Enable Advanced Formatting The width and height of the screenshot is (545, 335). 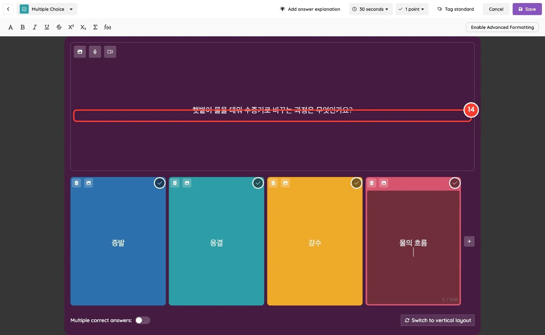point(502,27)
